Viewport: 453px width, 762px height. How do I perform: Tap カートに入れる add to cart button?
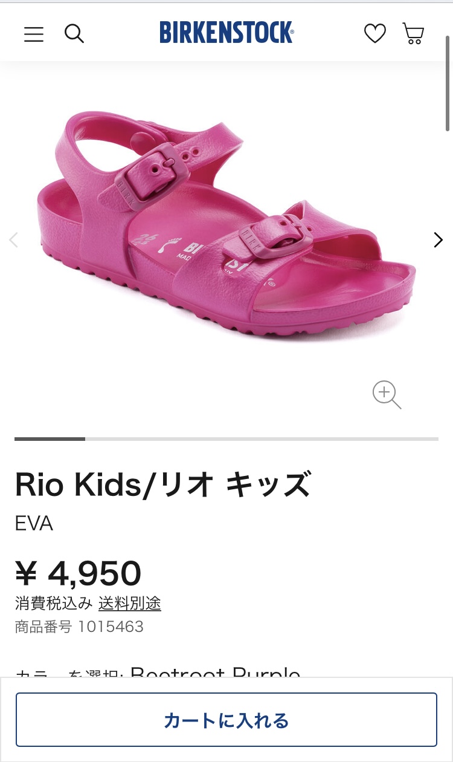226,720
